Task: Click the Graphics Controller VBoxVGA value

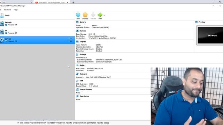Action: click(x=99, y=47)
